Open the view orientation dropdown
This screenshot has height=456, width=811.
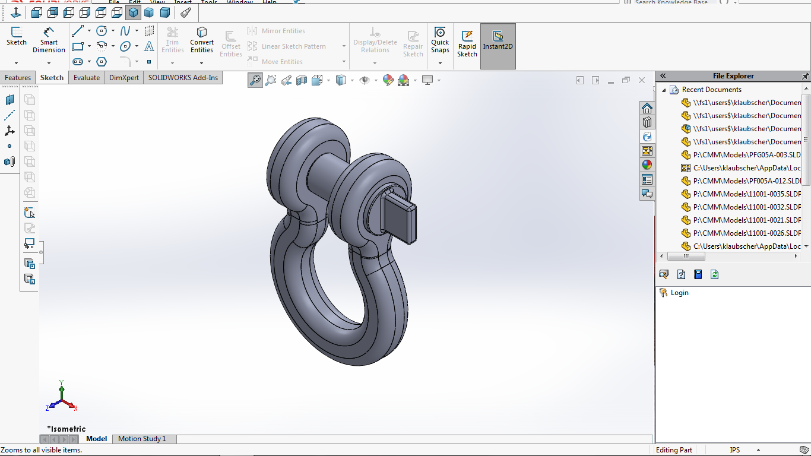click(x=328, y=80)
